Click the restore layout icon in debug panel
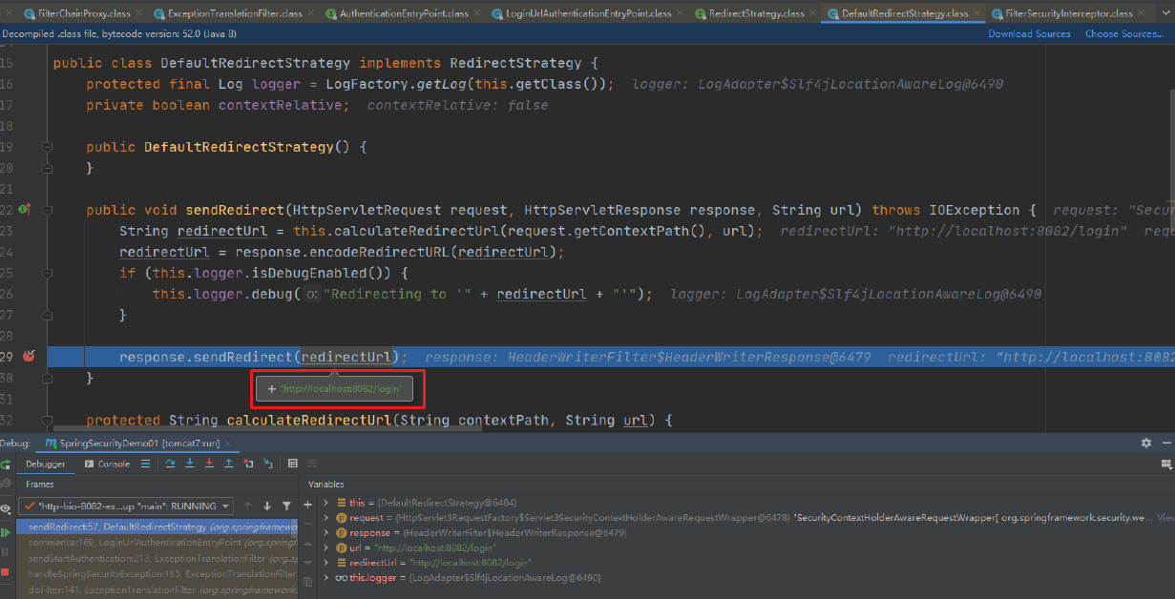 [x=1166, y=464]
